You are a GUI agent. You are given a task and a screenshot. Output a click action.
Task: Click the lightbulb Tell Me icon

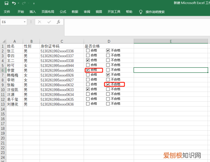point(141,12)
